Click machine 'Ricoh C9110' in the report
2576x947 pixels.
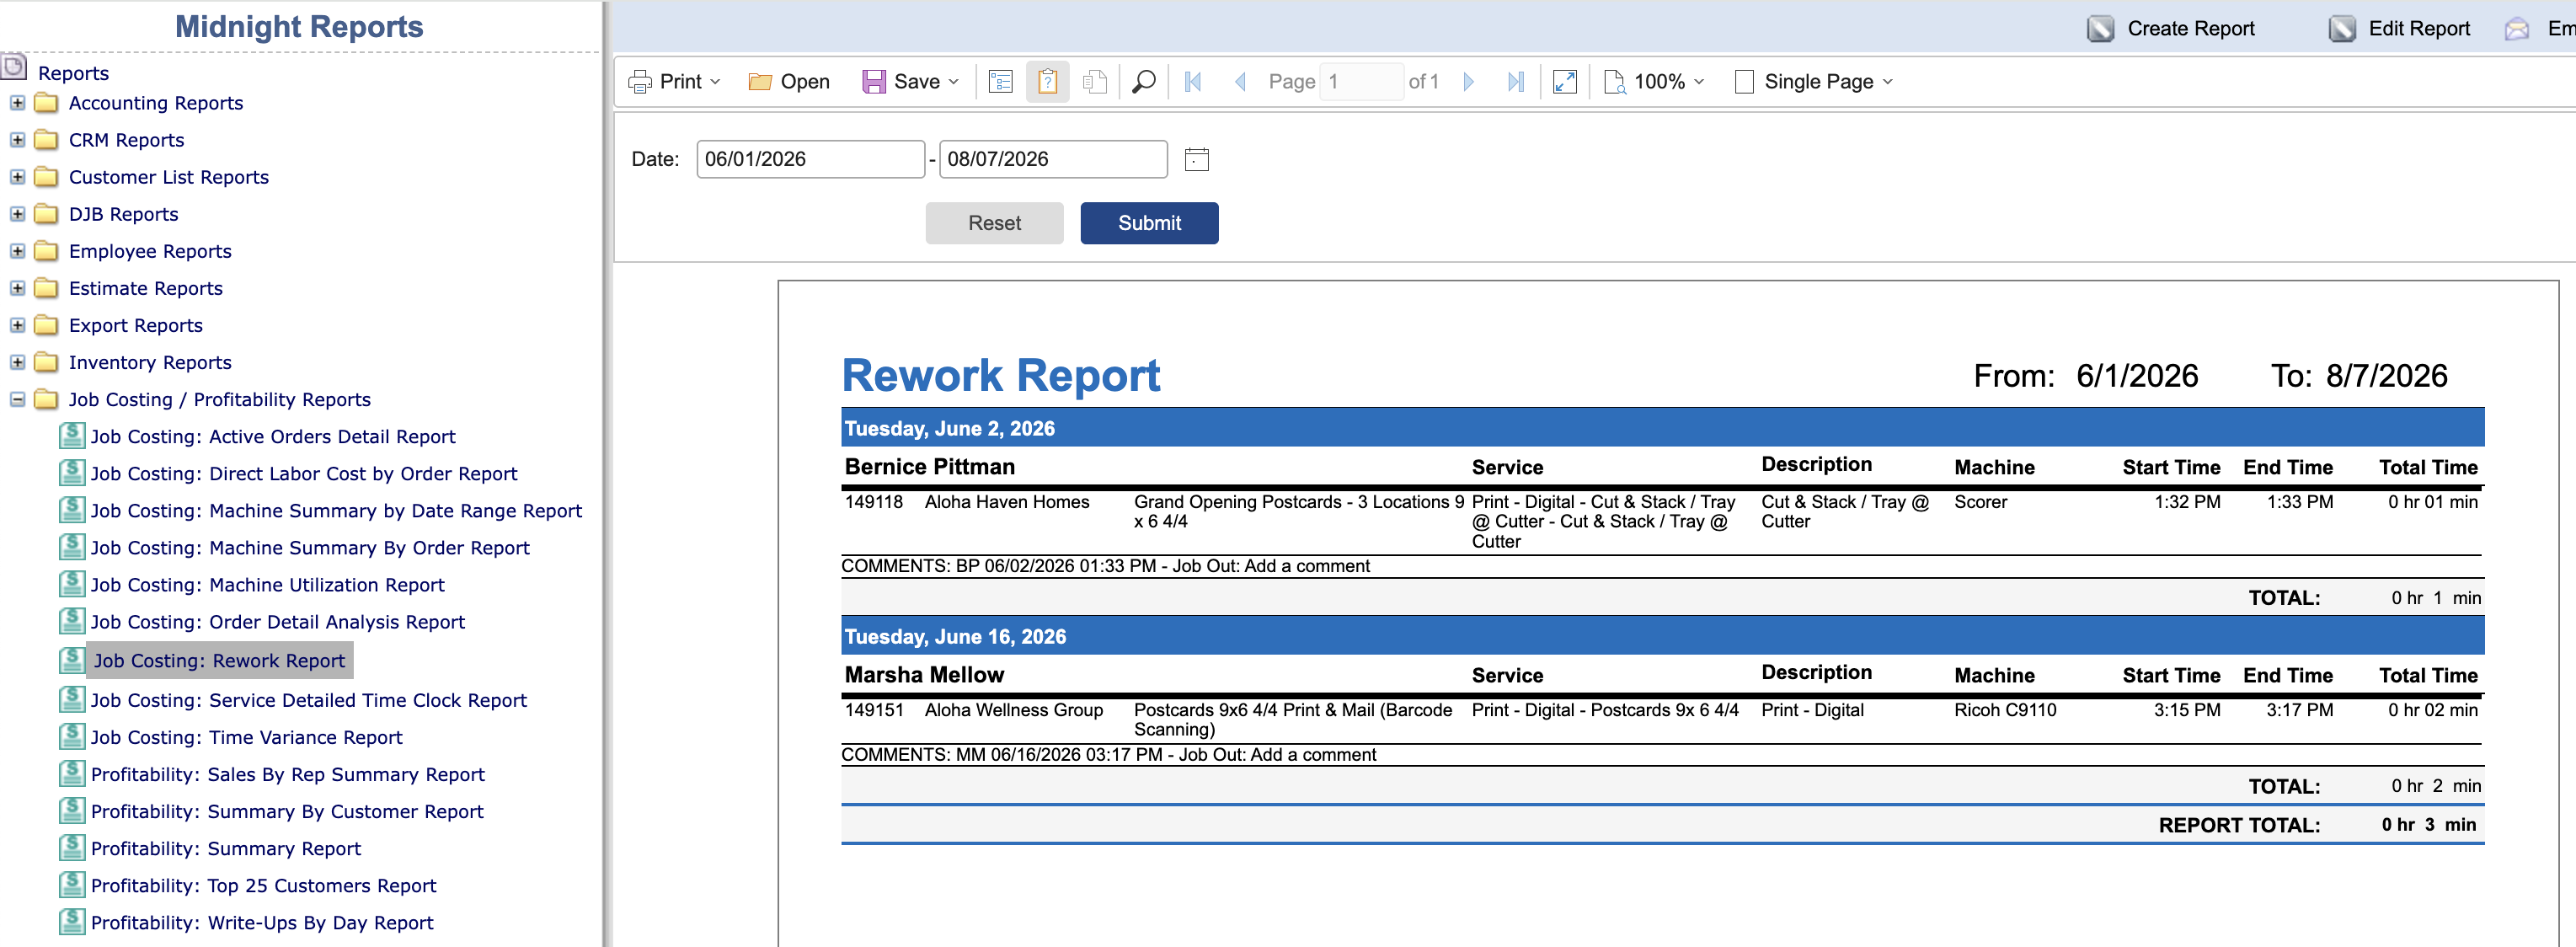tap(2004, 710)
